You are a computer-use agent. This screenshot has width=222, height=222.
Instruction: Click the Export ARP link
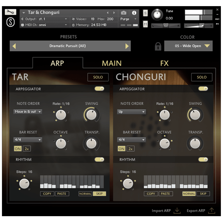click(196, 211)
